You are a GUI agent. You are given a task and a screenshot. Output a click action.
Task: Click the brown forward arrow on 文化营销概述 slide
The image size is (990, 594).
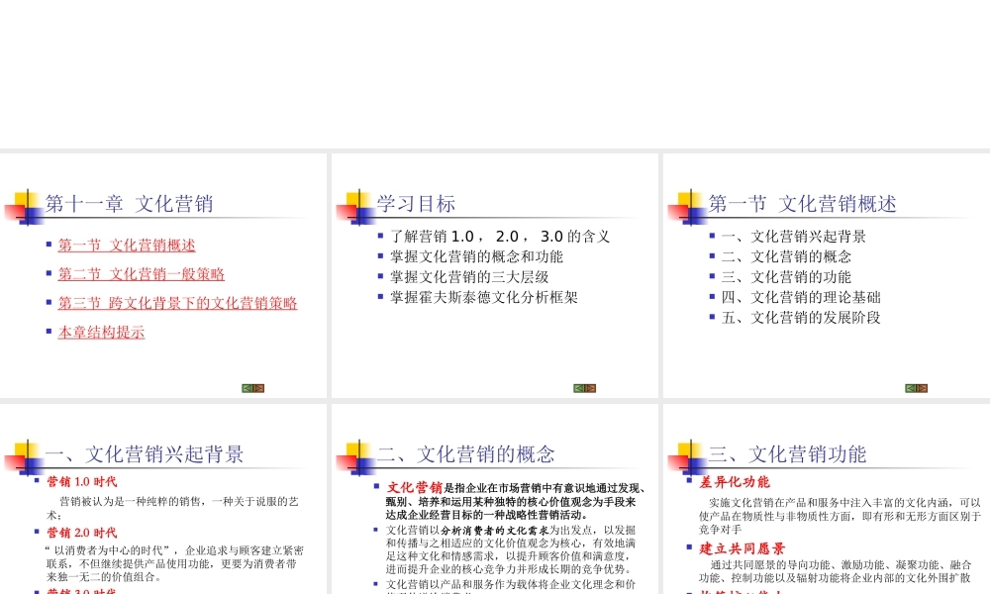pos(922,388)
